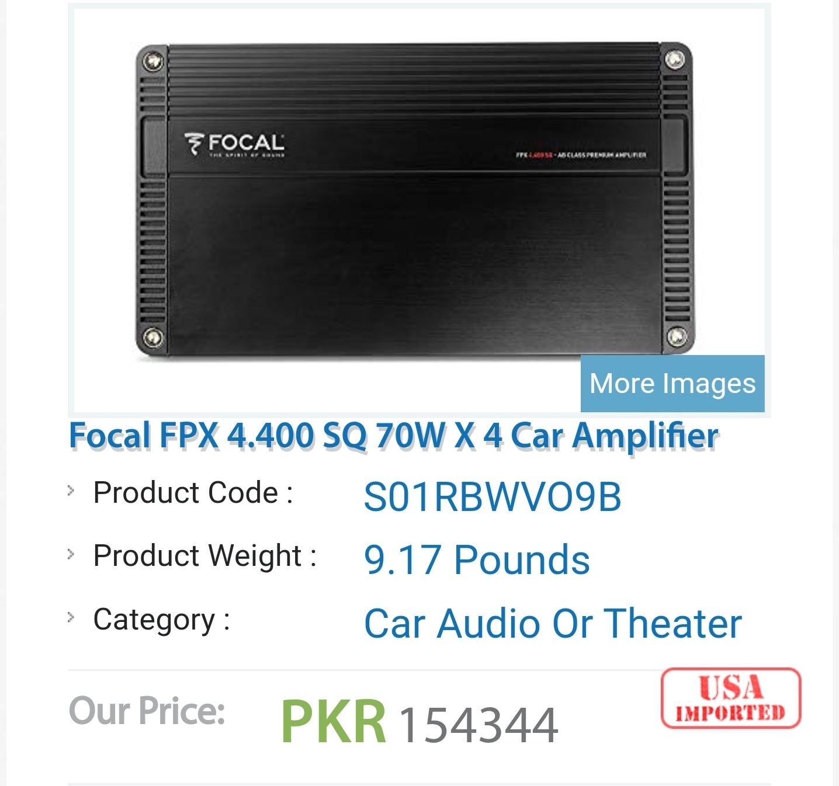The height and width of the screenshot is (786, 839).
Task: Click the Focal amplifier product photo
Action: click(414, 199)
